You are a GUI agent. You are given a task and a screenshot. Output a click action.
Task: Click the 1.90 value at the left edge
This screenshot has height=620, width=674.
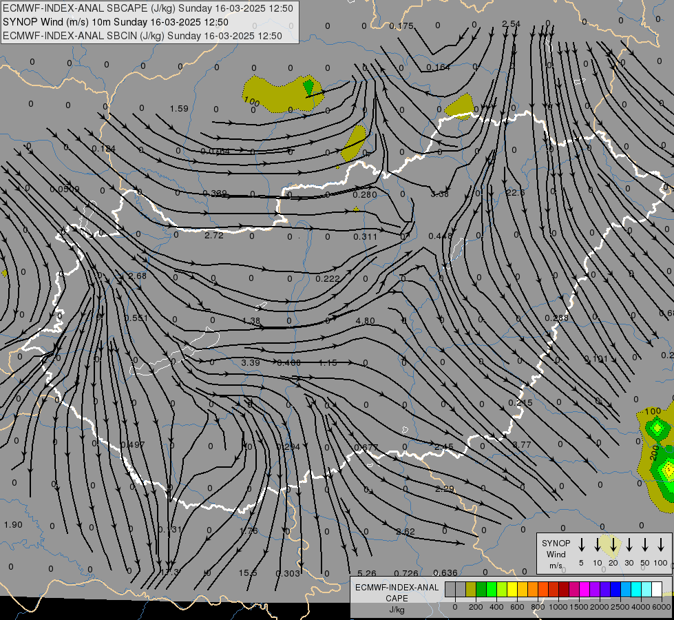tap(13, 524)
